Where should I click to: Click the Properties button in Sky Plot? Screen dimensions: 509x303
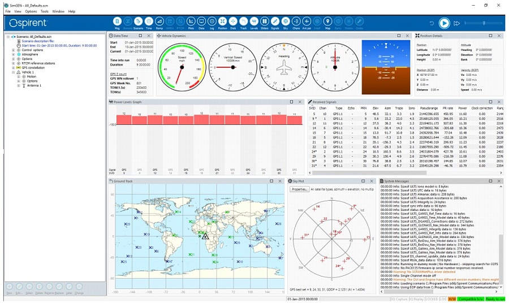click(299, 189)
